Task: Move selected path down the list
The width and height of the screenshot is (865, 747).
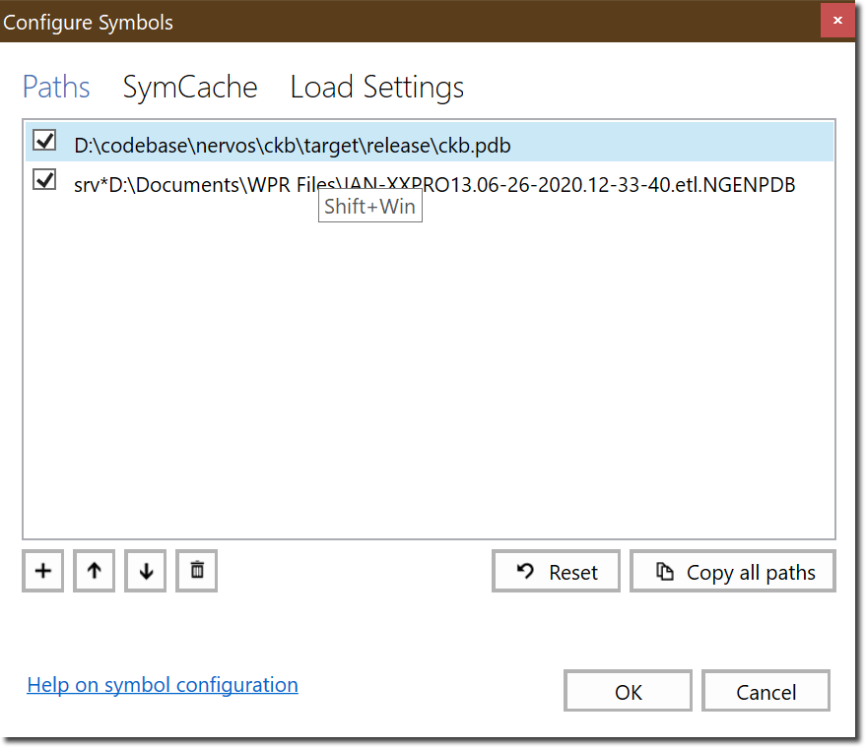Action: click(145, 571)
